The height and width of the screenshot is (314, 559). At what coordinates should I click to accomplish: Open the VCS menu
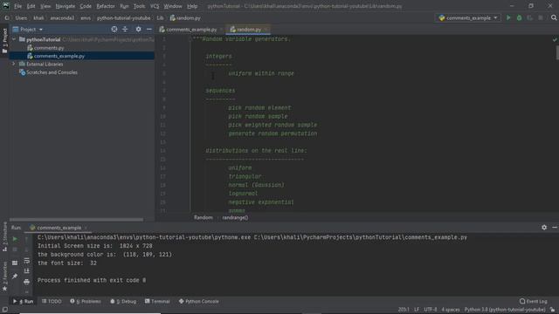pos(155,6)
